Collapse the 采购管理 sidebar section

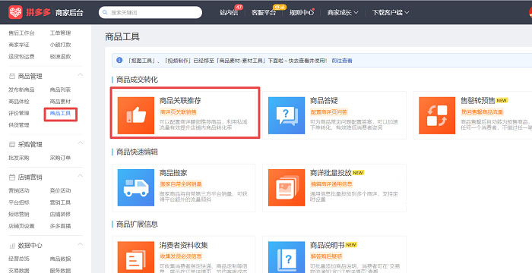point(80,143)
